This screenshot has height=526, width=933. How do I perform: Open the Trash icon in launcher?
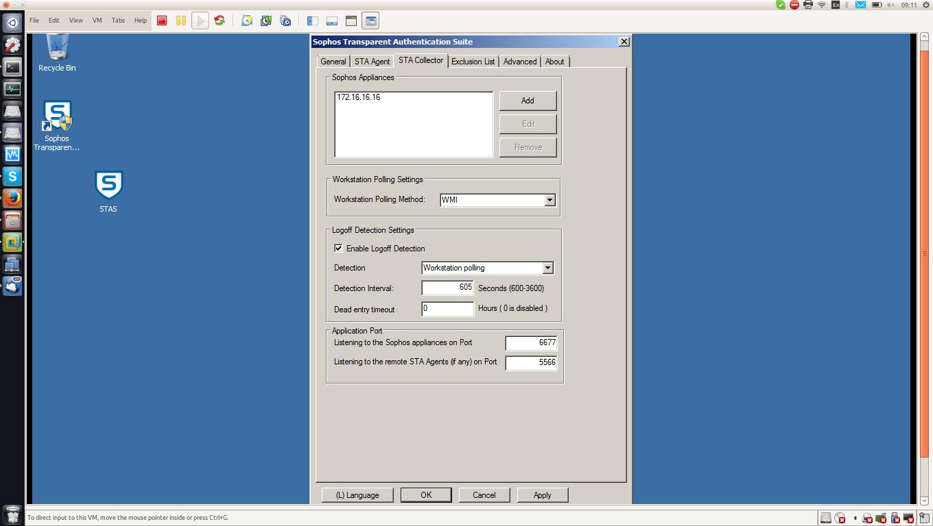[12, 514]
